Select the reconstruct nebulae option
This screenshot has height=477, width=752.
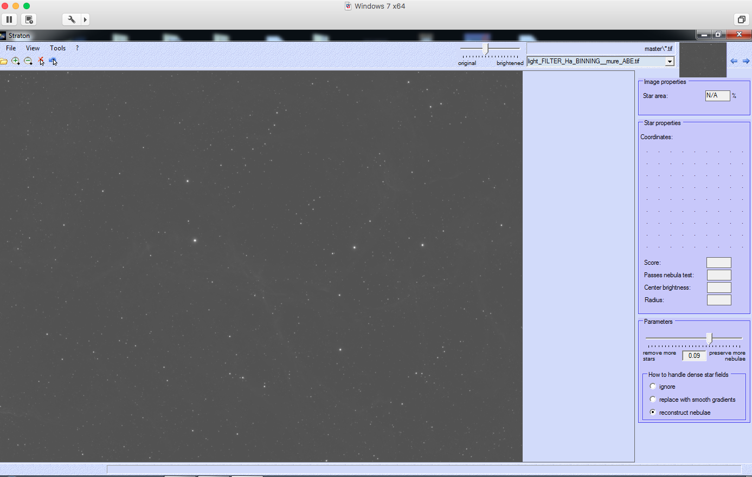653,413
